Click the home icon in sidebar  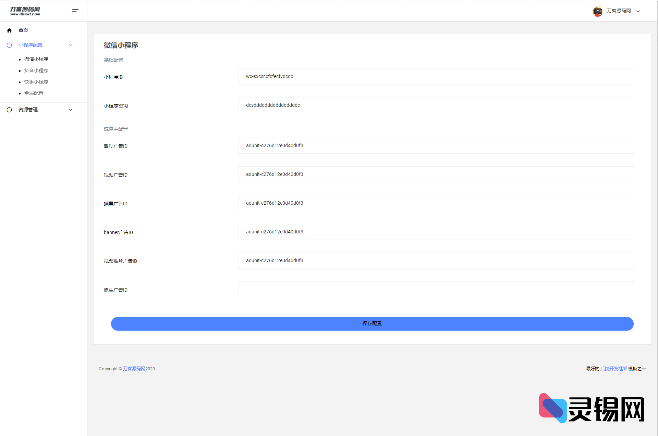pos(9,30)
